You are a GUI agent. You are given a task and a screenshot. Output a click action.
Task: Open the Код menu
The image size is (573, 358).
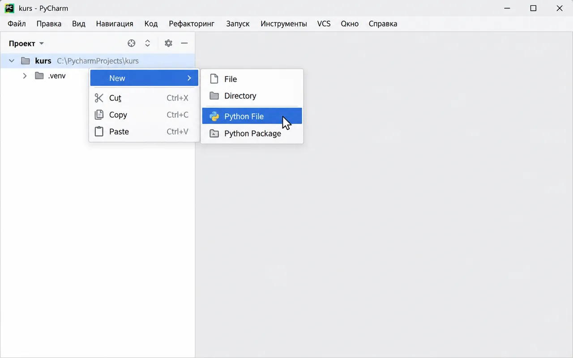tap(151, 24)
